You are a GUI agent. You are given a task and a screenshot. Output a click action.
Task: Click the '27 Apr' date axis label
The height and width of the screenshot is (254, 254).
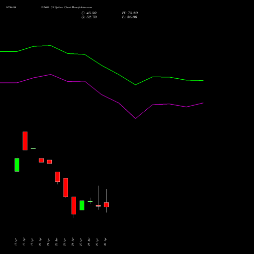[x=81, y=242]
